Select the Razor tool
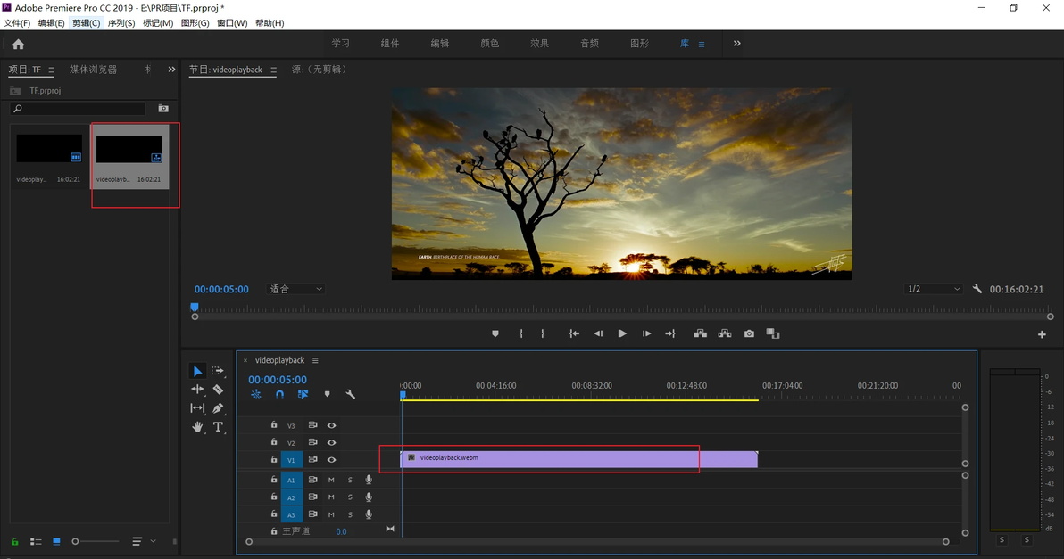Viewport: 1064px width, 559px height. click(218, 390)
